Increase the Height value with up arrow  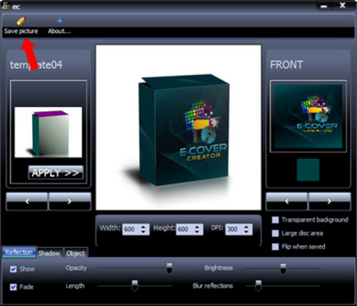[197, 226]
